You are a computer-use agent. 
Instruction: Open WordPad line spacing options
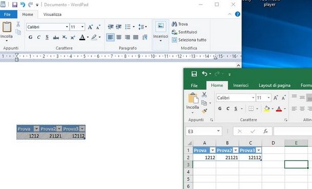point(142,27)
